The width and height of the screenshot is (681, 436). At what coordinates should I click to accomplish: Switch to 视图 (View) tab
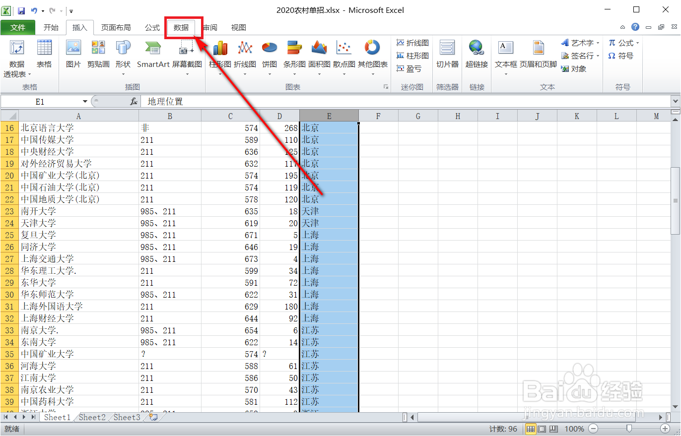click(x=238, y=27)
